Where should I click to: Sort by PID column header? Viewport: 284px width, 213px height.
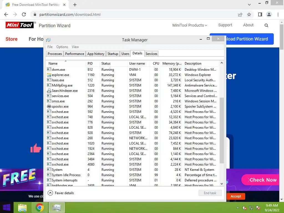(93, 64)
